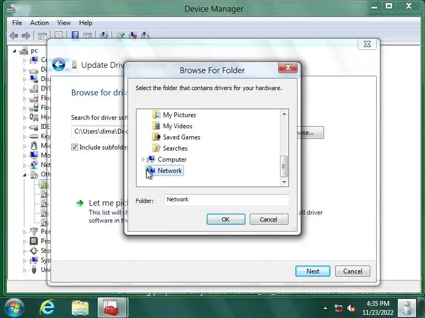The image size is (425, 318).
Task: Open the View menu
Action: click(x=64, y=23)
